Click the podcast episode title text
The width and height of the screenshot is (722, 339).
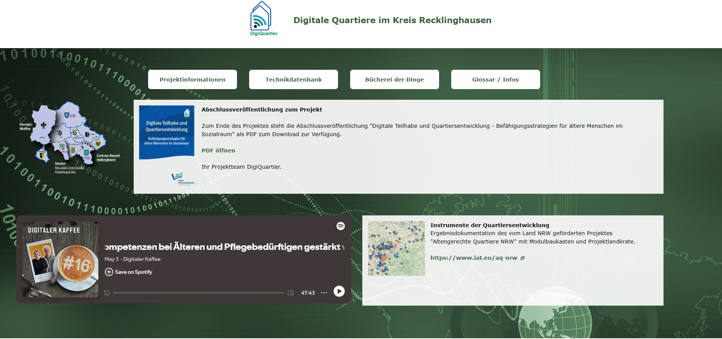pyautogui.click(x=224, y=247)
